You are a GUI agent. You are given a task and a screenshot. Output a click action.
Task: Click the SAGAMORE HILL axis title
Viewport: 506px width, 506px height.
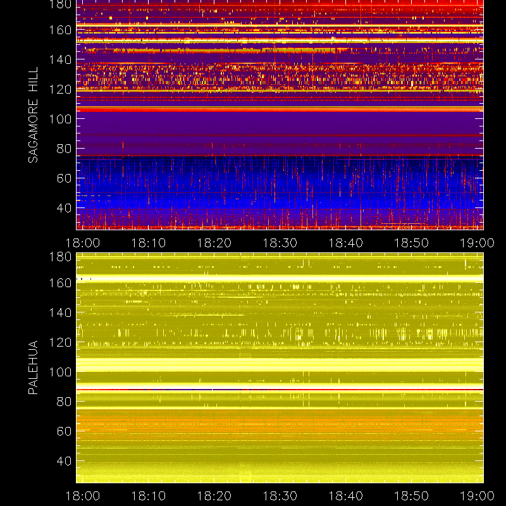34,115
